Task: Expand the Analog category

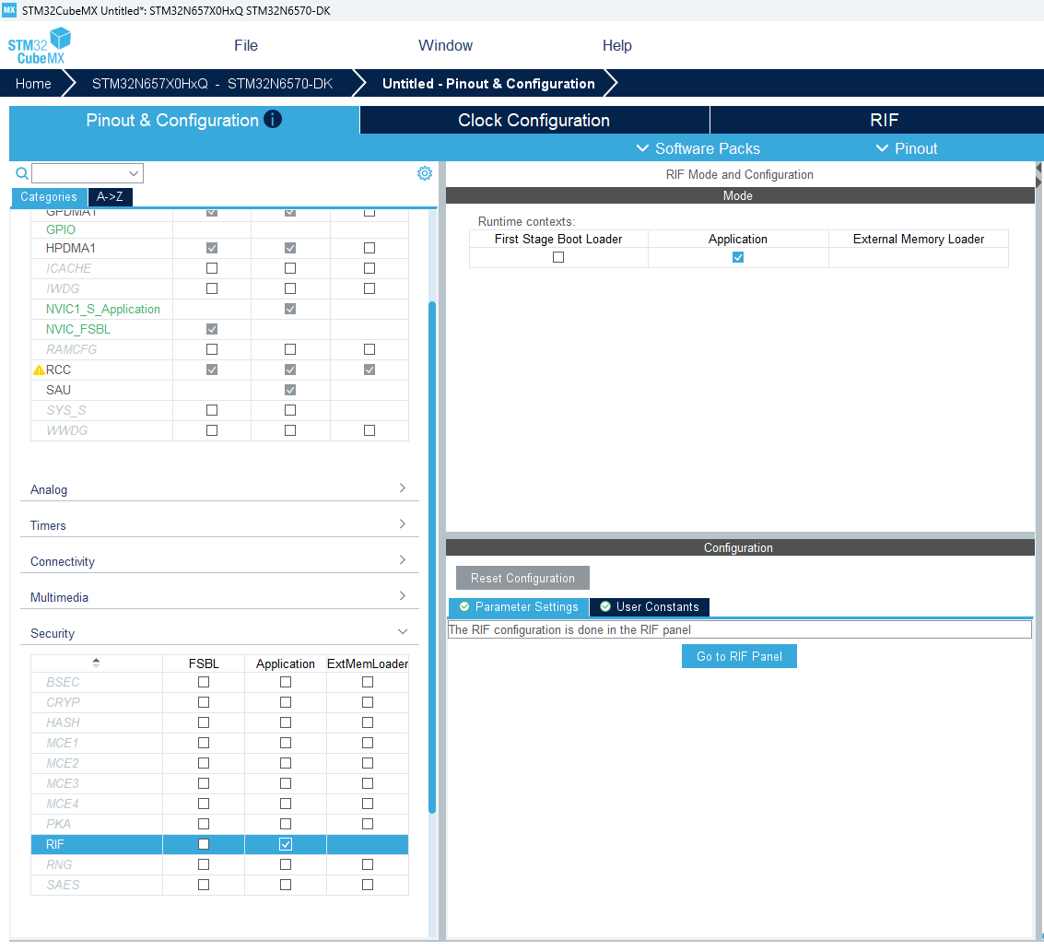Action: click(219, 489)
